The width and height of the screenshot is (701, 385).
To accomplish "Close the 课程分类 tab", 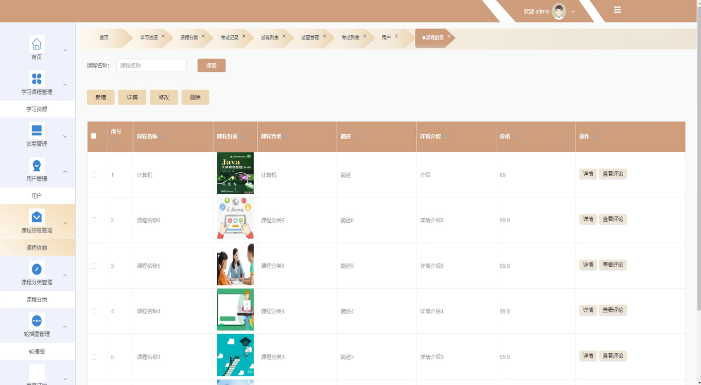I will (x=203, y=36).
